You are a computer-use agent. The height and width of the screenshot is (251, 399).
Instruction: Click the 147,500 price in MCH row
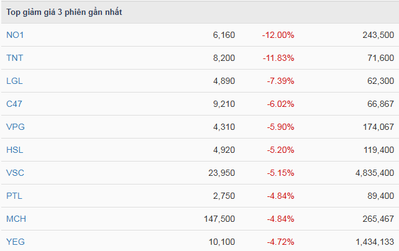[219, 219]
